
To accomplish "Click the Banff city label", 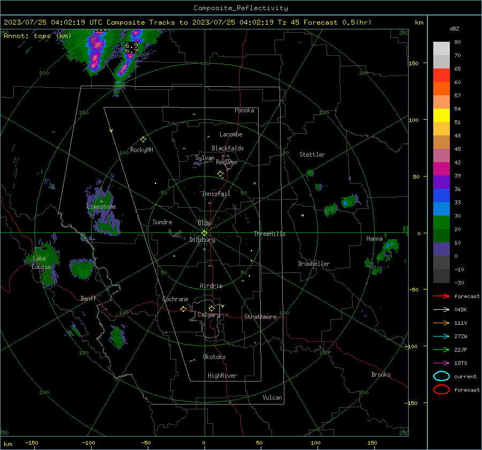I will tap(88, 298).
